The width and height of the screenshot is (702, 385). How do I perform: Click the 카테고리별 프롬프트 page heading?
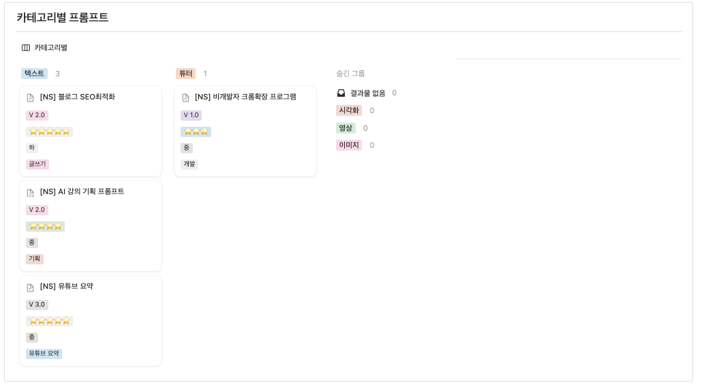click(63, 18)
